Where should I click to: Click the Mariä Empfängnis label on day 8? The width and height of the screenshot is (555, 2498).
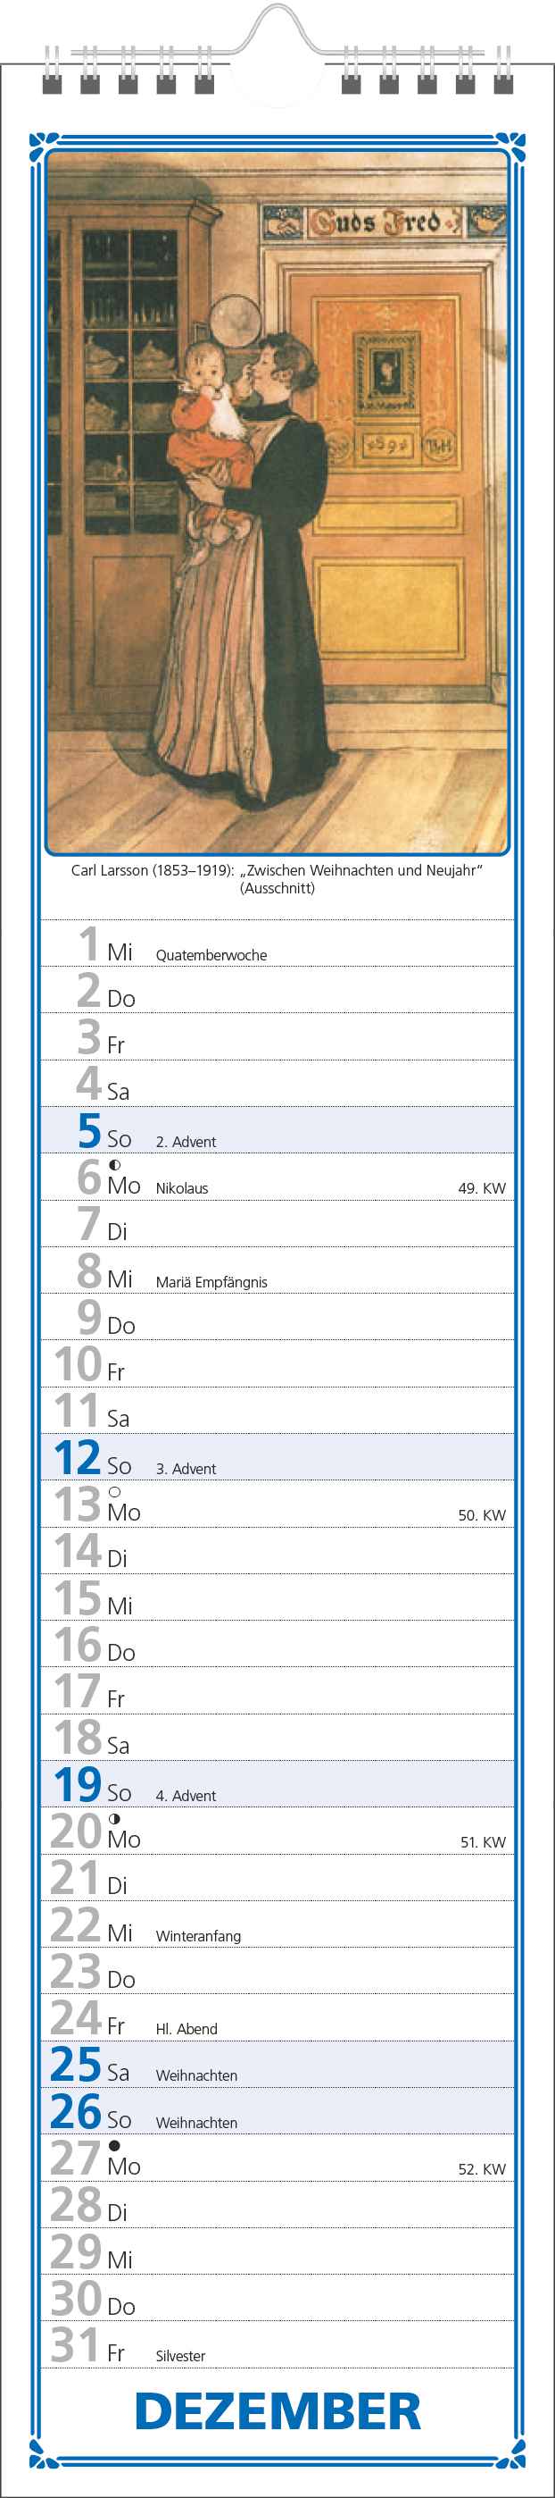pos(211,1282)
